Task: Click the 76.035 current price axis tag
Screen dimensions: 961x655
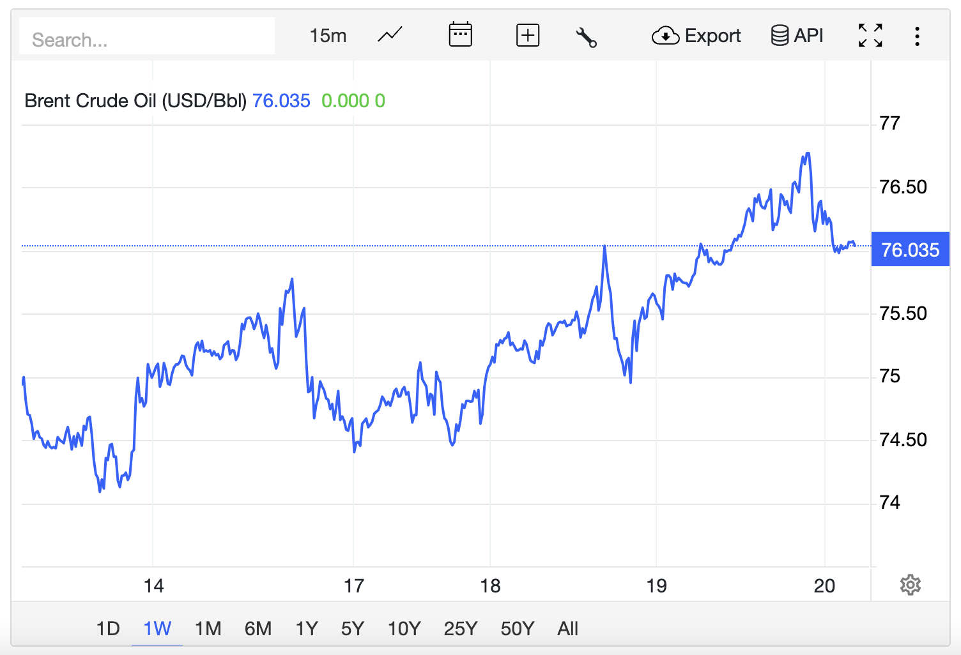Action: (911, 249)
